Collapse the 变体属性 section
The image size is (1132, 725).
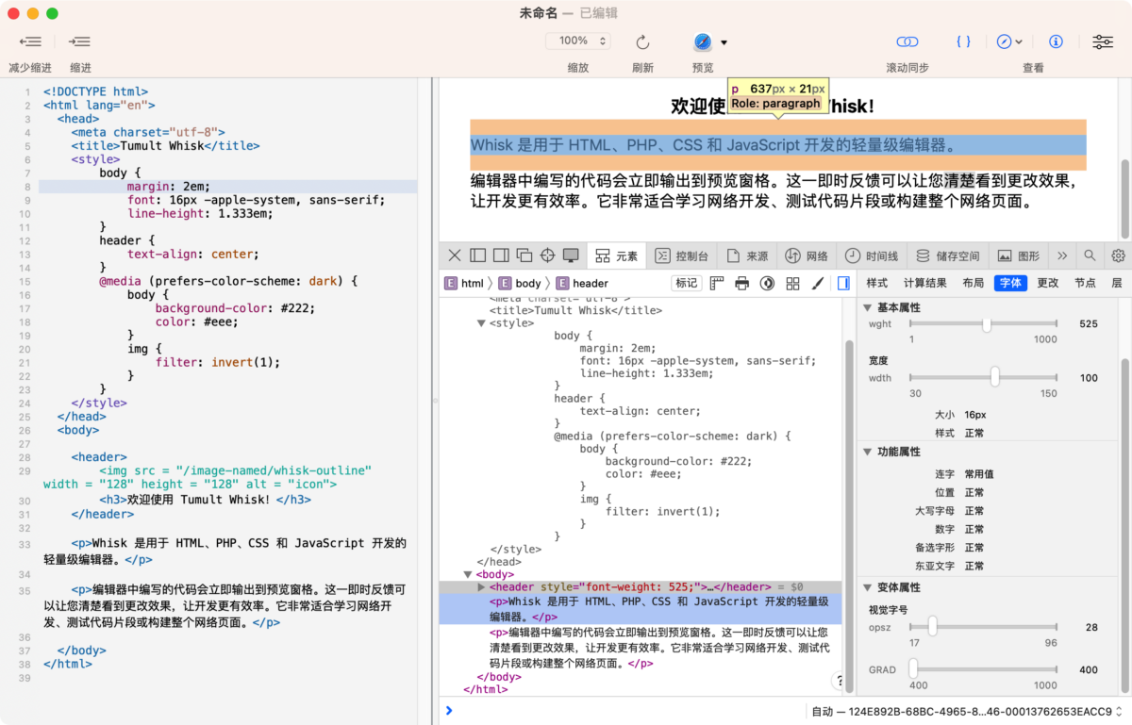pos(868,587)
